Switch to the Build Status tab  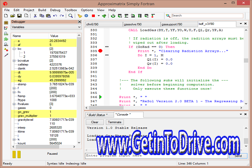99,115
